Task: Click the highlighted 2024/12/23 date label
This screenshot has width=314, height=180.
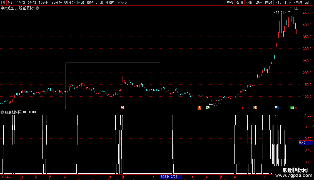Action: pyautogui.click(x=171, y=177)
